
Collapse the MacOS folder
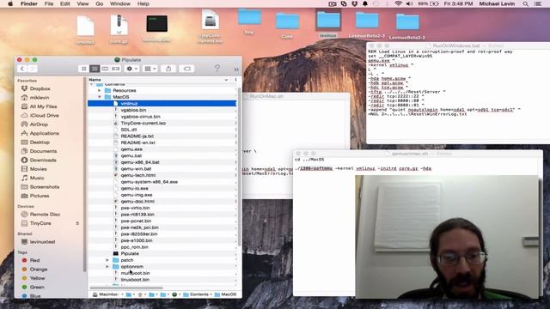[100, 97]
